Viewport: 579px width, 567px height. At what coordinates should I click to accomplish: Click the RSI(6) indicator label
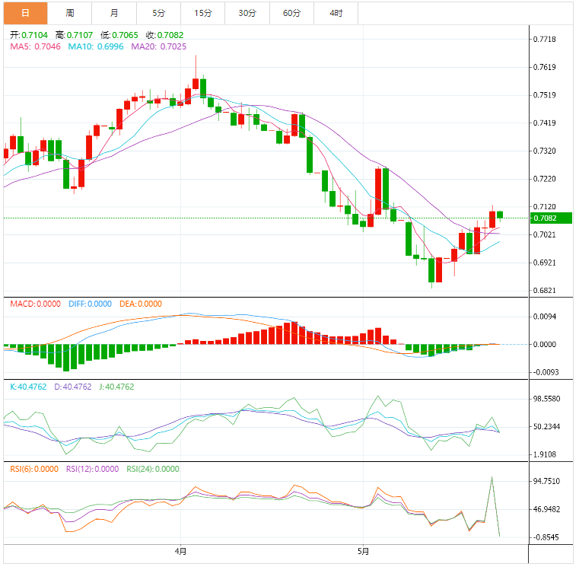[34, 469]
